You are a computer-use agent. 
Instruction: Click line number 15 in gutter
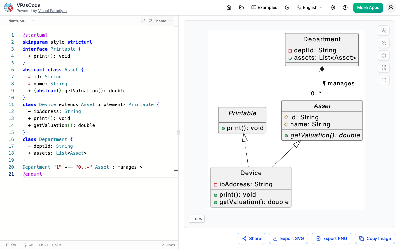pos(11,132)
